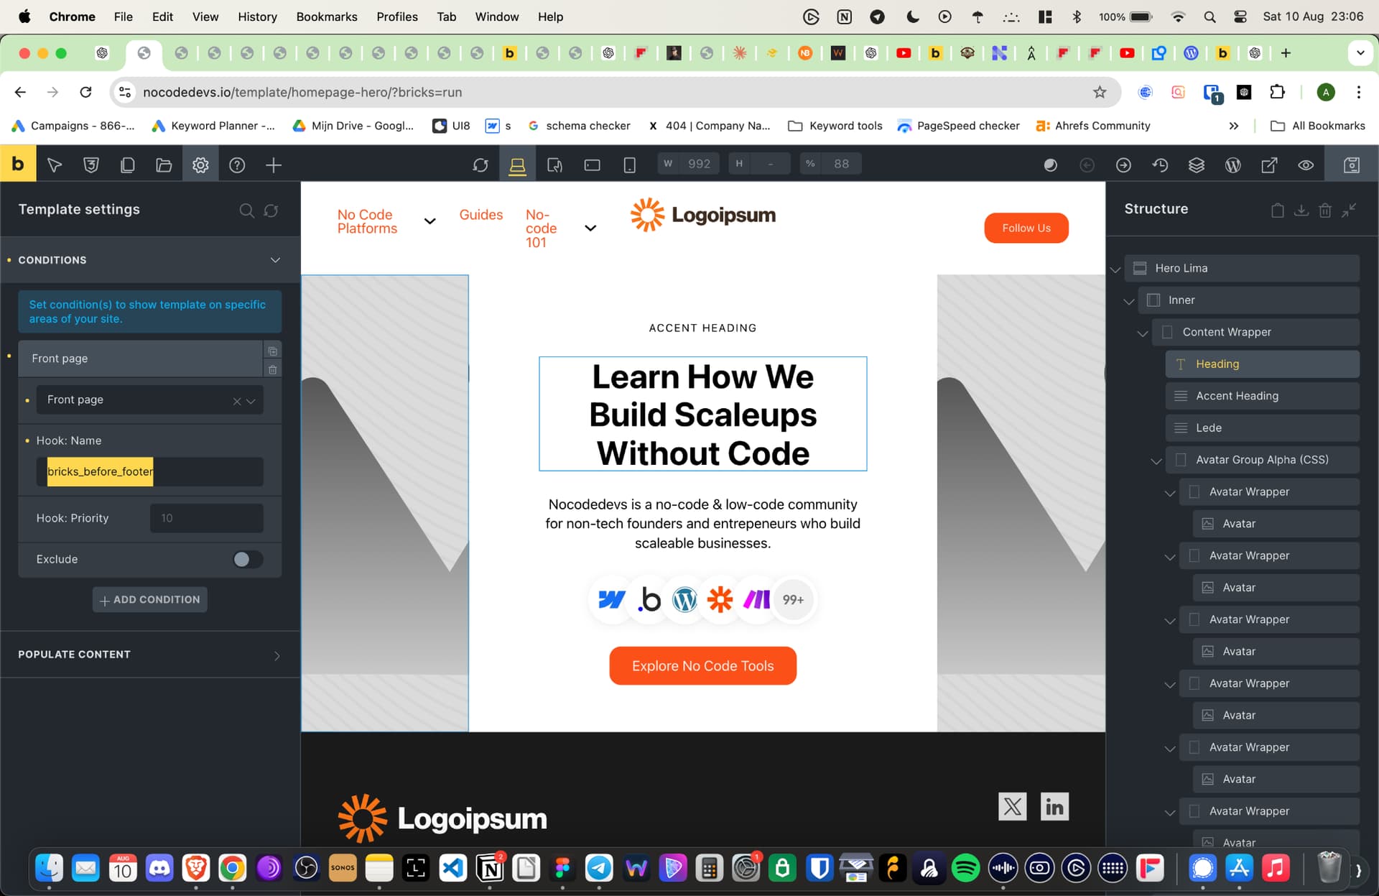Open the help question mark icon

[237, 165]
